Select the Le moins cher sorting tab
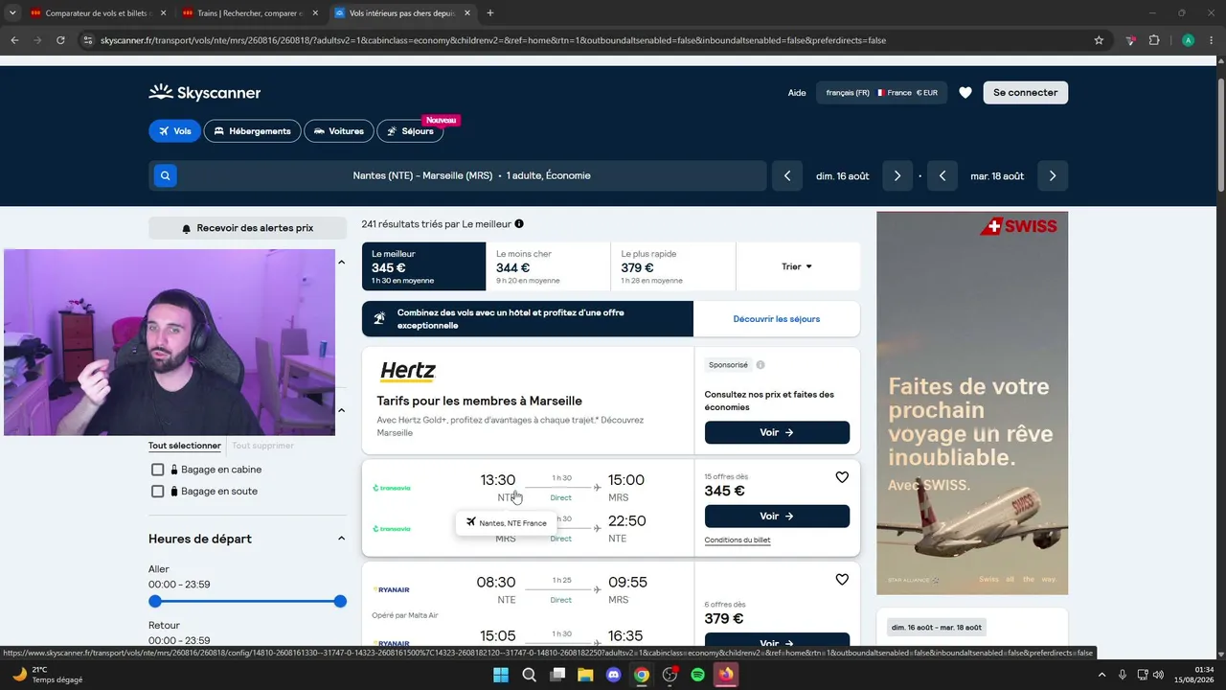1226x690 pixels. click(548, 266)
